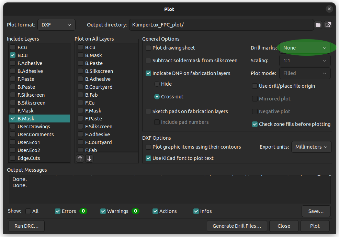Open output directory in file manager icon

328,25
